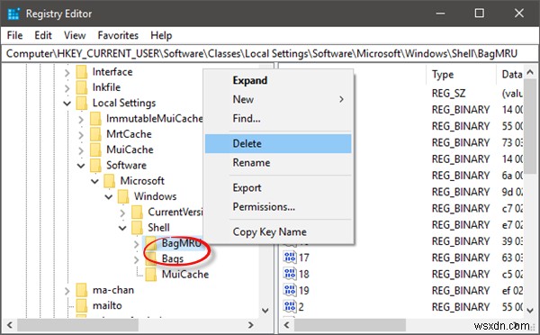Open the Edit menu
This screenshot has height=335, width=540.
click(x=43, y=35)
